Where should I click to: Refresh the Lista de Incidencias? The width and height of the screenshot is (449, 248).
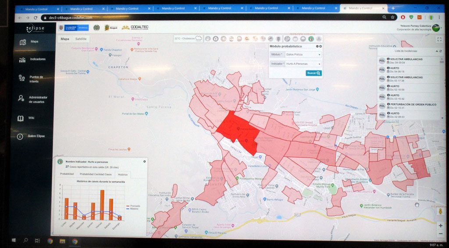(440, 51)
